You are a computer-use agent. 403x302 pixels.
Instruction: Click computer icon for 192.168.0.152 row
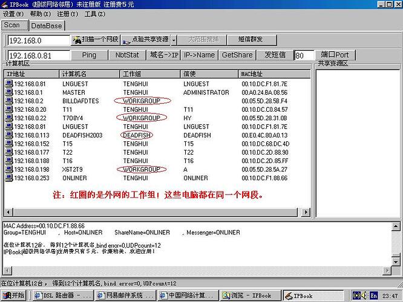9,143
